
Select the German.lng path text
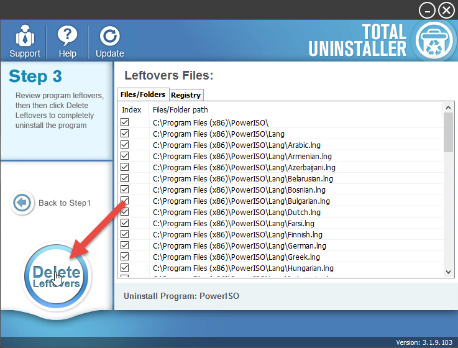[x=239, y=245]
